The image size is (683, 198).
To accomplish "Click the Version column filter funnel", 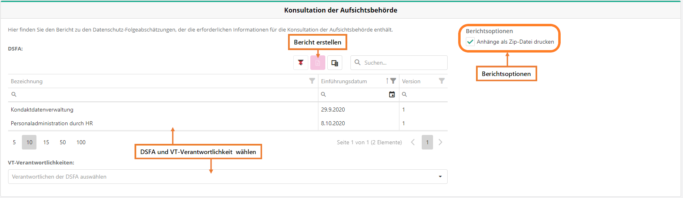I will [442, 81].
